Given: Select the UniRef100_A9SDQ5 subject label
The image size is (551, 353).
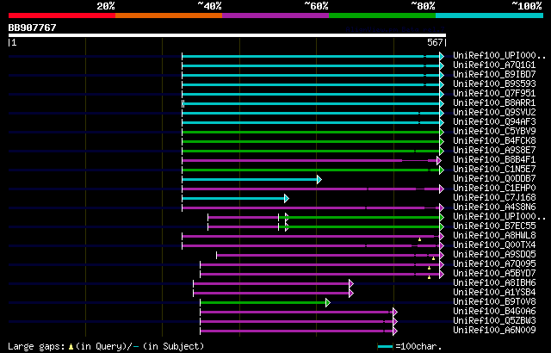Looking at the screenshot, I should tap(494, 255).
